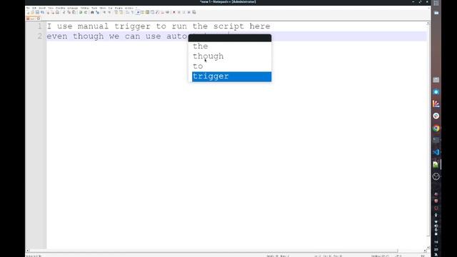Open the Edit menu
This screenshot has height=257, width=457.
[x=34, y=8]
